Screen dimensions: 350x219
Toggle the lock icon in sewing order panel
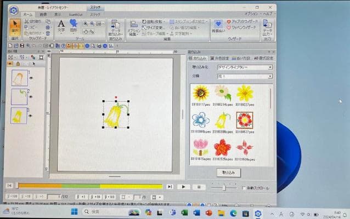point(18,64)
